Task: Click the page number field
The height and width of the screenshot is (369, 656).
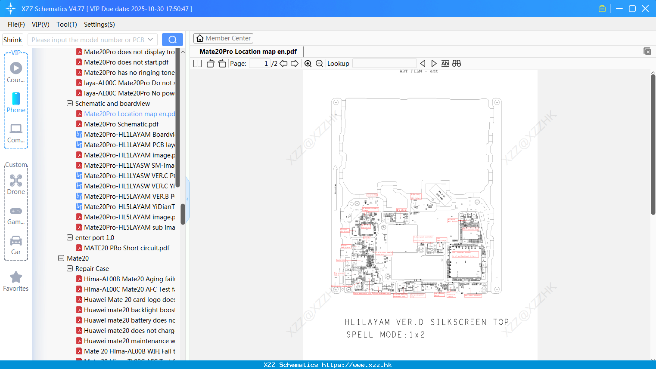Action: coord(260,63)
